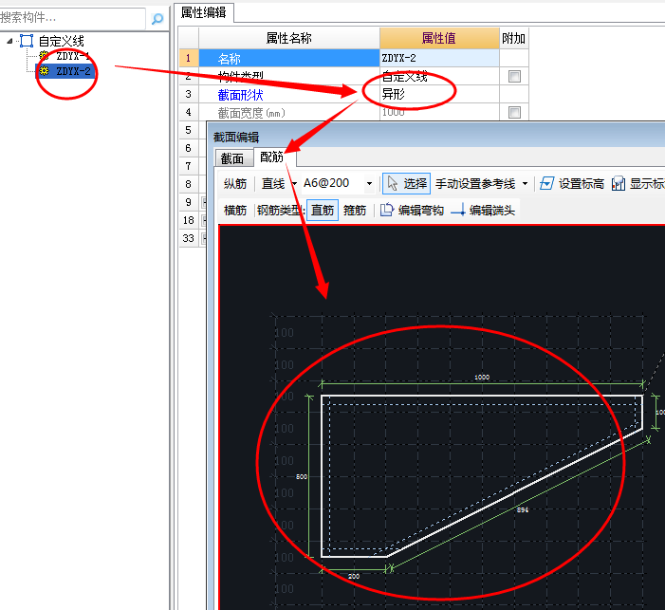The width and height of the screenshot is (665, 610).
Task: Click the 1000 width dimension label
Action: pos(482,378)
